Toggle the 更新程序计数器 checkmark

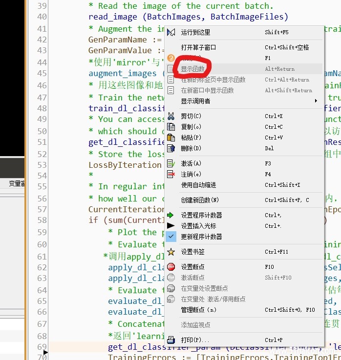[x=171, y=237]
